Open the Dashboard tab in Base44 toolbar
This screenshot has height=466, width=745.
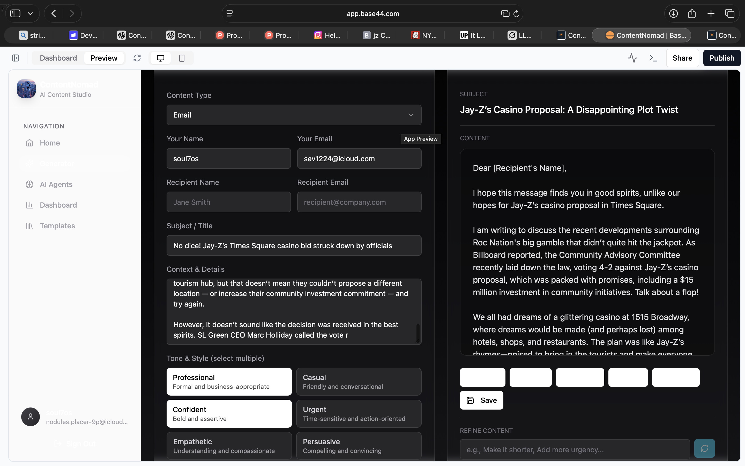point(58,58)
